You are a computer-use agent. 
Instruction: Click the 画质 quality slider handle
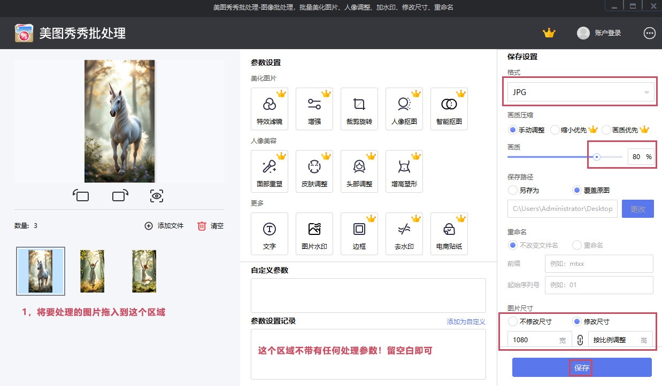coord(597,157)
